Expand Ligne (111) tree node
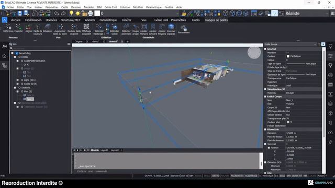 pyautogui.click(x=17, y=80)
